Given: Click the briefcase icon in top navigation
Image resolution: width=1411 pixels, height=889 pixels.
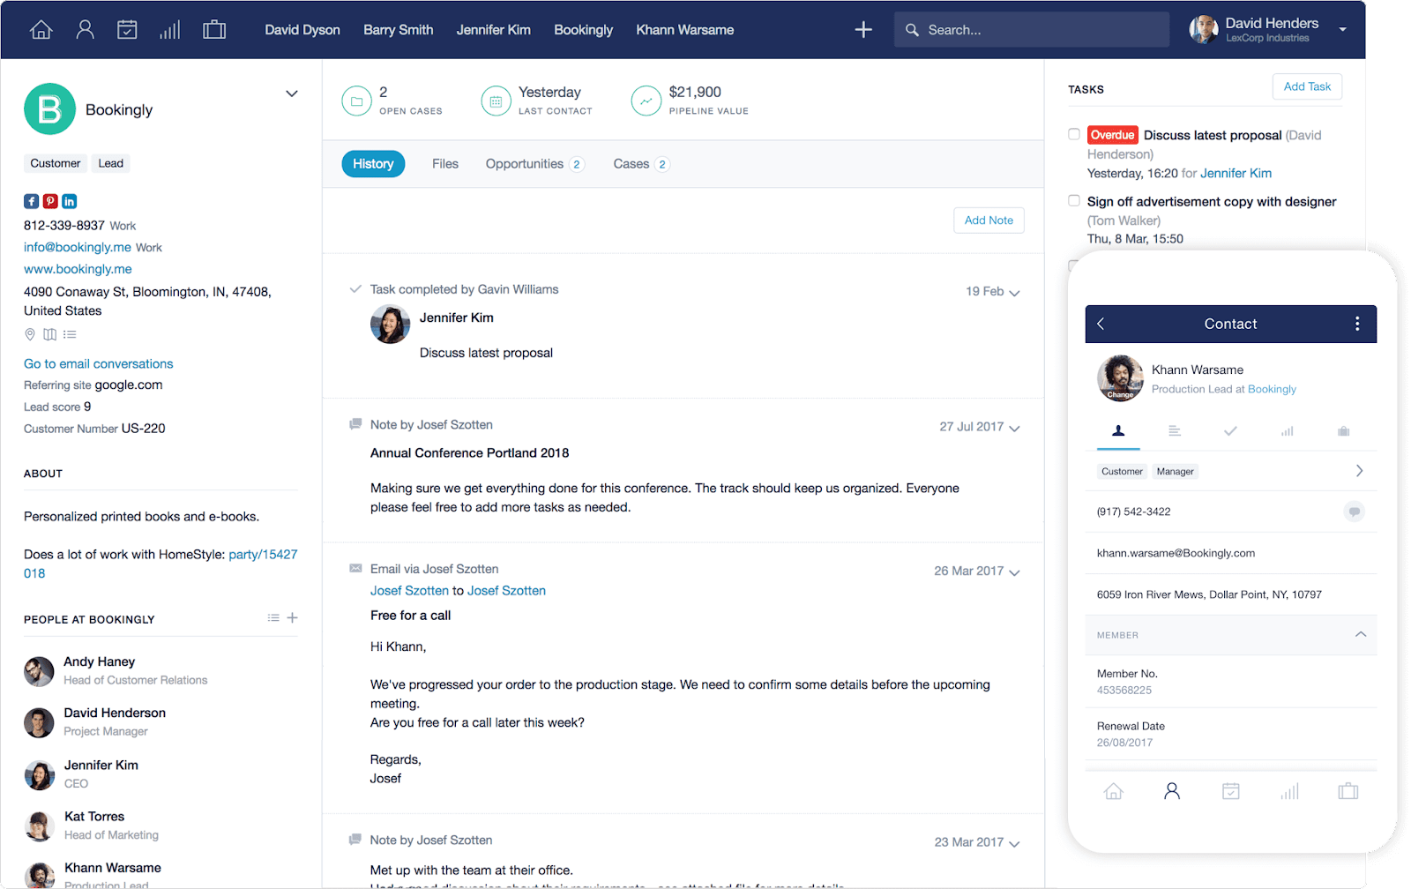Looking at the screenshot, I should tap(213, 29).
